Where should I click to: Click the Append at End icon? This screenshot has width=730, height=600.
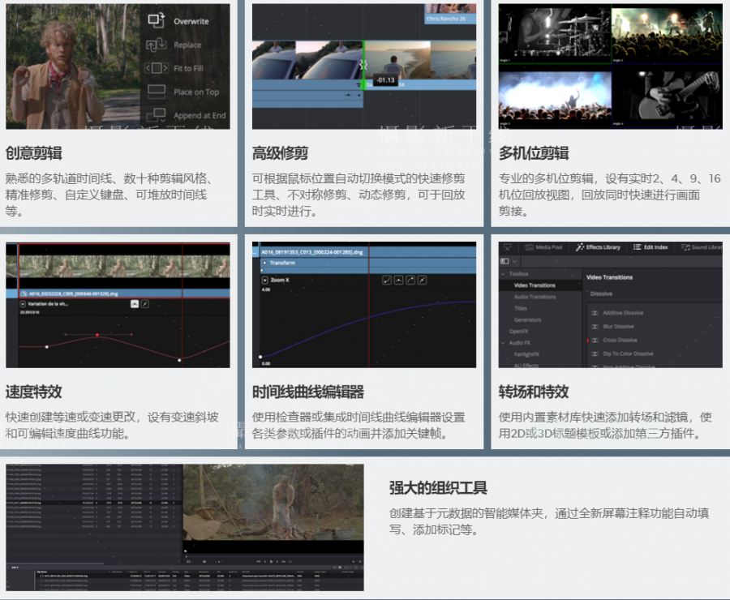click(x=157, y=114)
